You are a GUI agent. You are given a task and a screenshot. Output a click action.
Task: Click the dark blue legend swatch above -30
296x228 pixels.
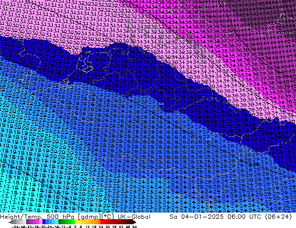(x=44, y=222)
